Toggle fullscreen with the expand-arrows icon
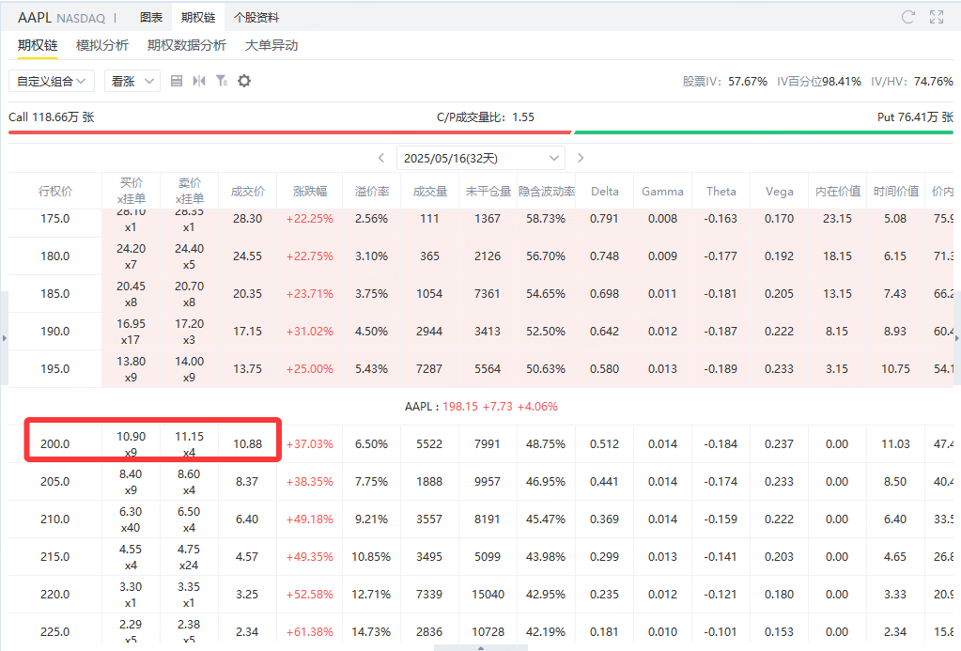This screenshot has width=961, height=651. point(937,17)
